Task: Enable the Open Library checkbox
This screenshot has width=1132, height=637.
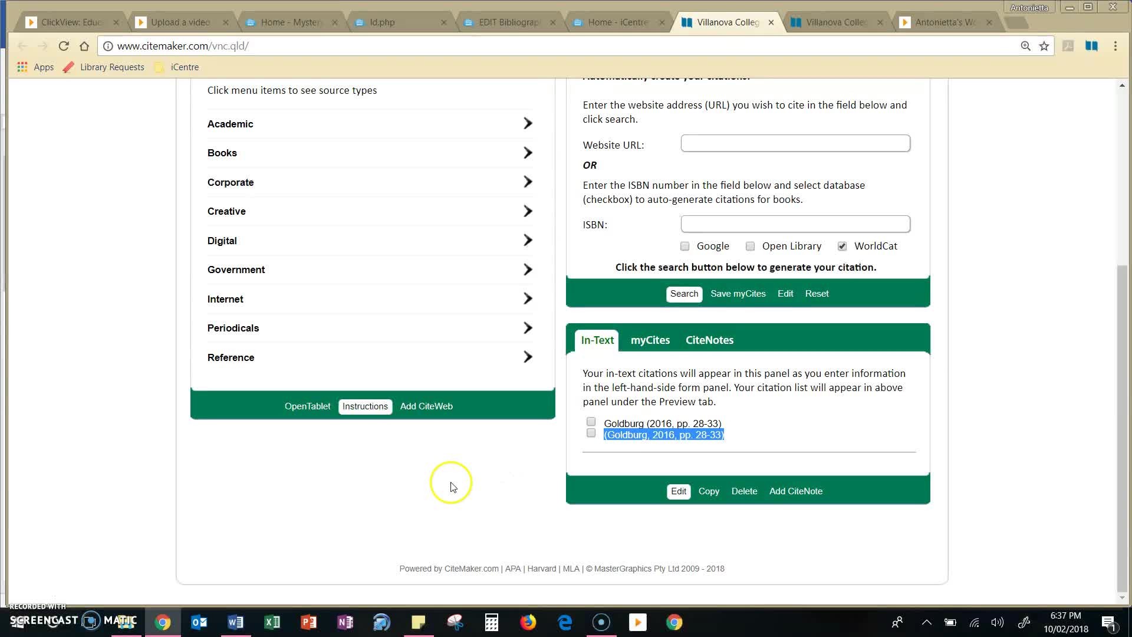Action: coord(750,246)
